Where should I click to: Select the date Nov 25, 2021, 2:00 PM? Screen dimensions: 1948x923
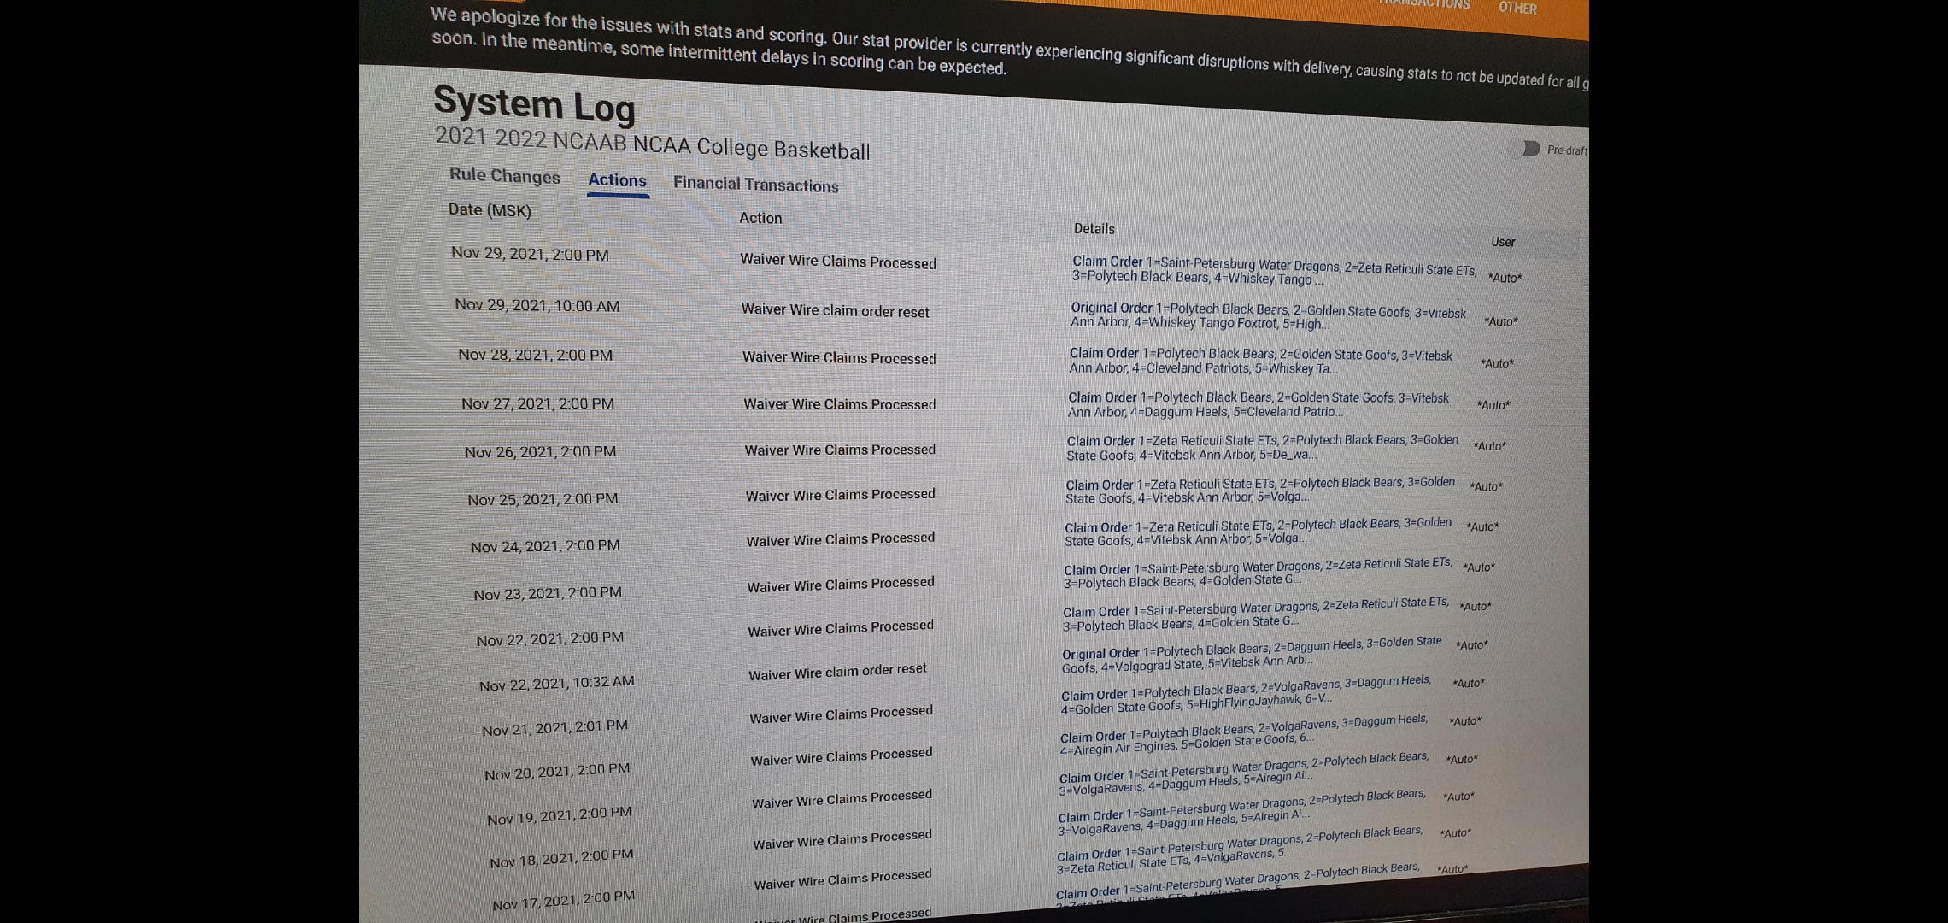tap(543, 498)
